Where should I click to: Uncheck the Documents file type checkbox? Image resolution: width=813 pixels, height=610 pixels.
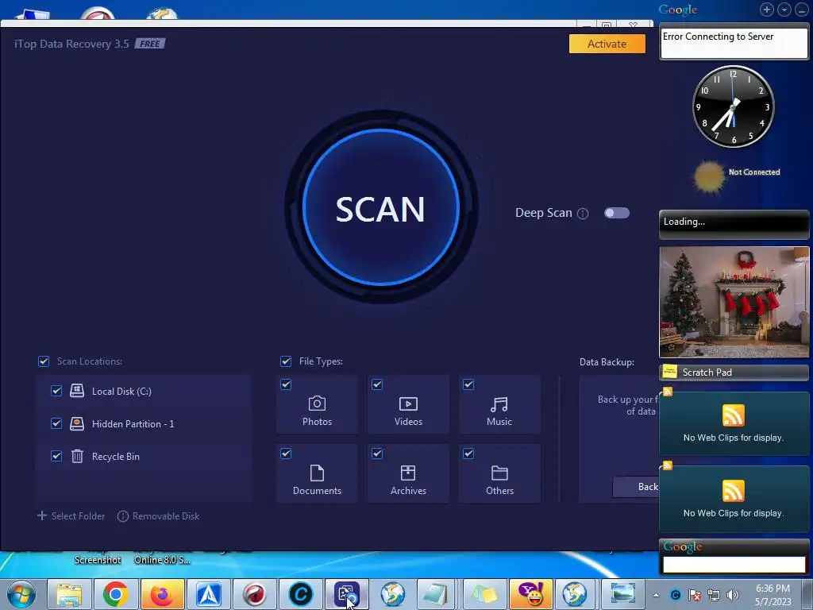[286, 454]
